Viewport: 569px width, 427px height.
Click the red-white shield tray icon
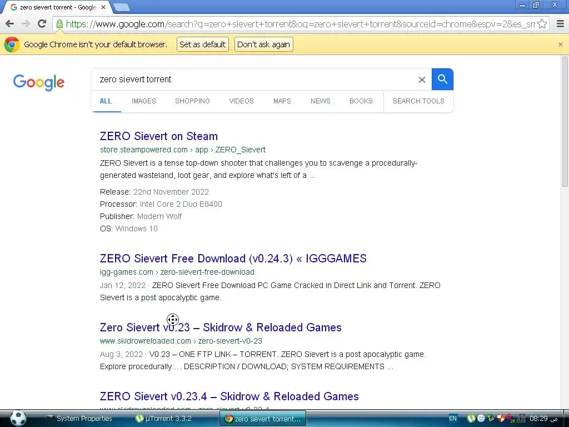tap(501, 418)
